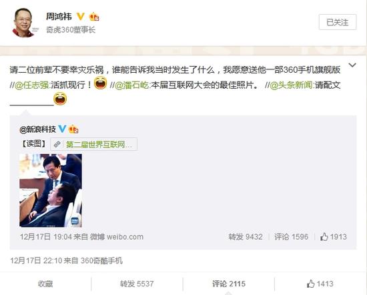Enlarge the quoted post photo thumbnail
367x295 pixels.
click(x=51, y=190)
